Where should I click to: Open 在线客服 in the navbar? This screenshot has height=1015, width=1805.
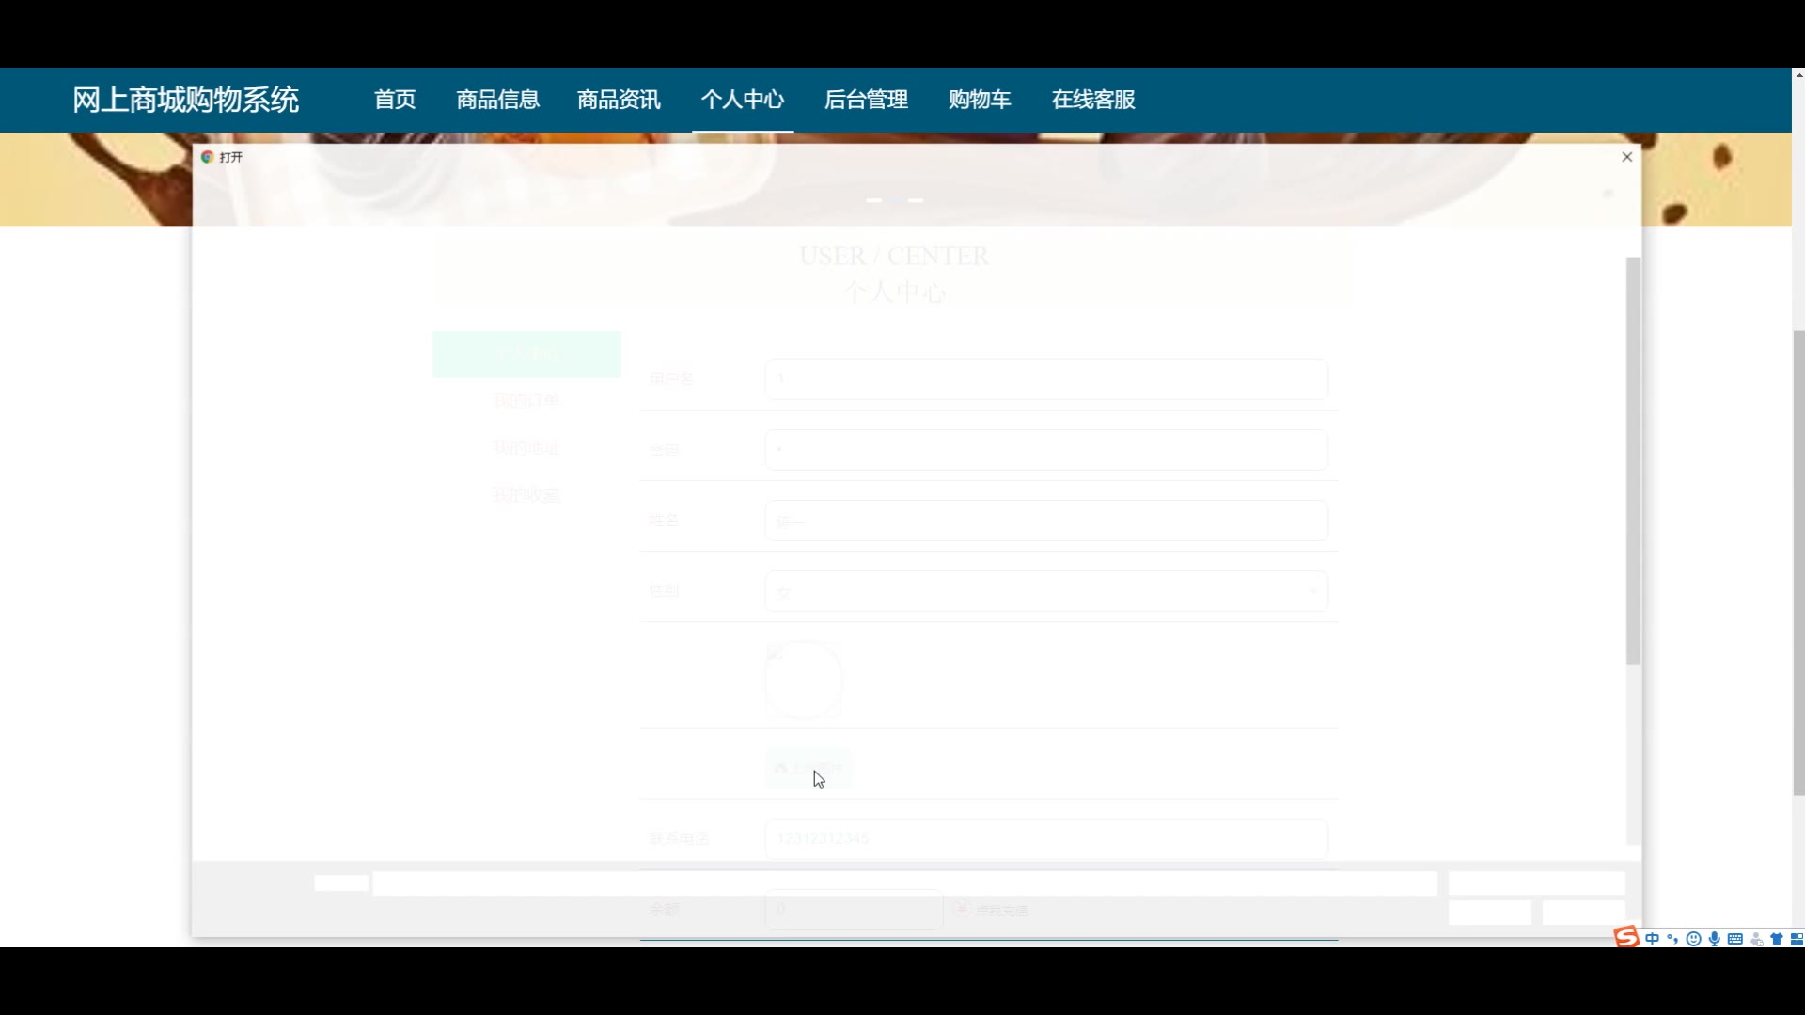[1093, 100]
